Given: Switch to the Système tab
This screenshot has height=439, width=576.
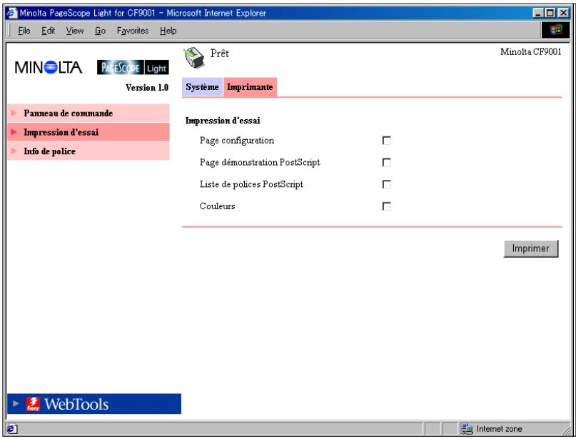Looking at the screenshot, I should click(203, 87).
